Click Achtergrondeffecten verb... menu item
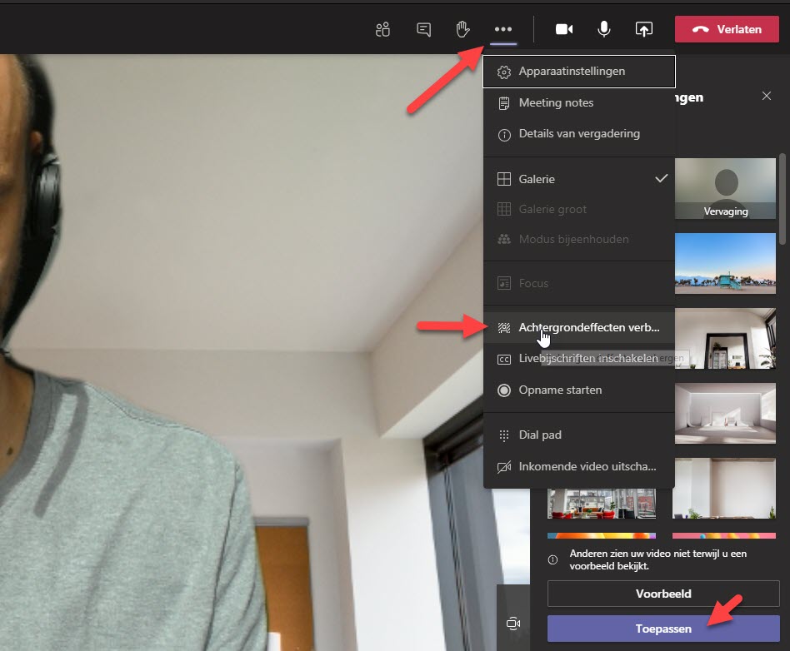This screenshot has width=790, height=651. click(579, 328)
